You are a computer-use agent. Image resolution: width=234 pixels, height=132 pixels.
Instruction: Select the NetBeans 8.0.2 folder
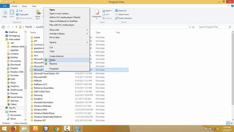(x=41, y=84)
